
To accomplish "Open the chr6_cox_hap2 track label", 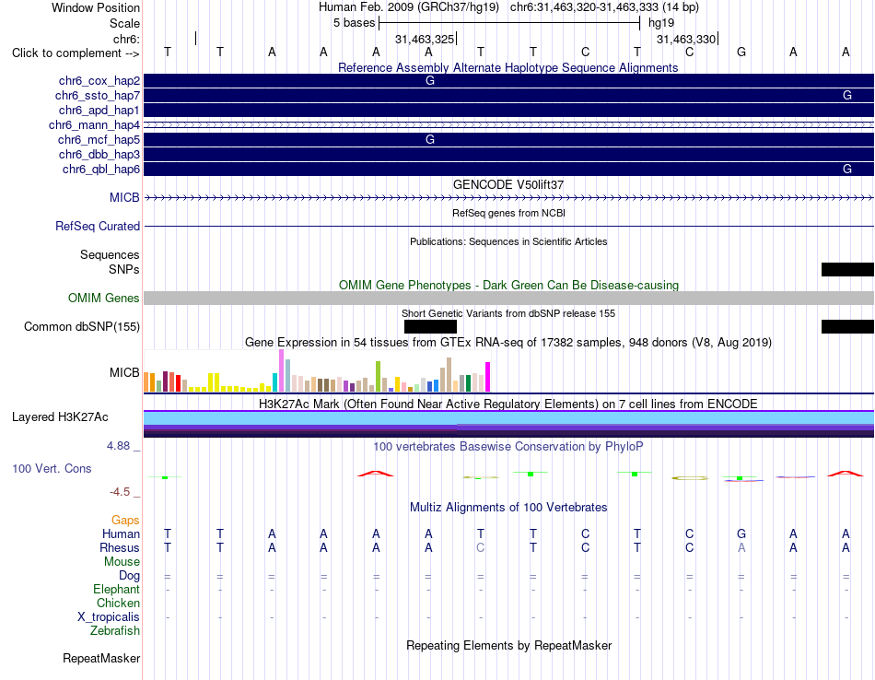I will coord(99,81).
